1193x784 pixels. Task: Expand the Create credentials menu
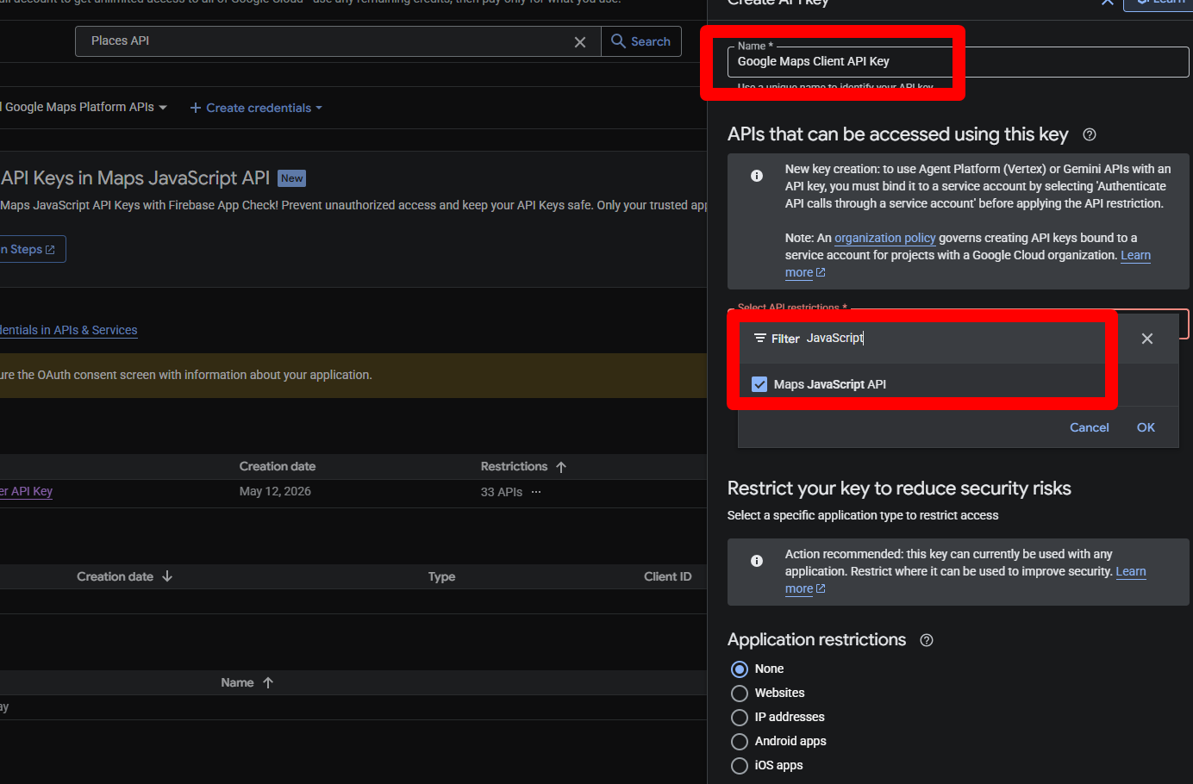(256, 108)
